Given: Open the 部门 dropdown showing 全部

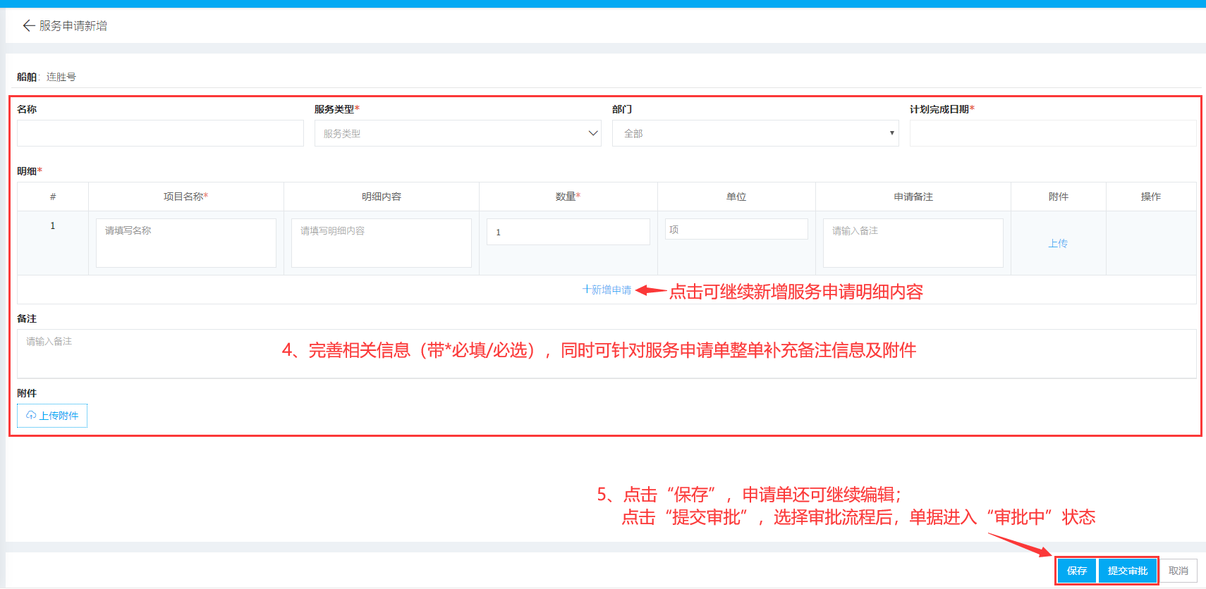Looking at the screenshot, I should [755, 133].
